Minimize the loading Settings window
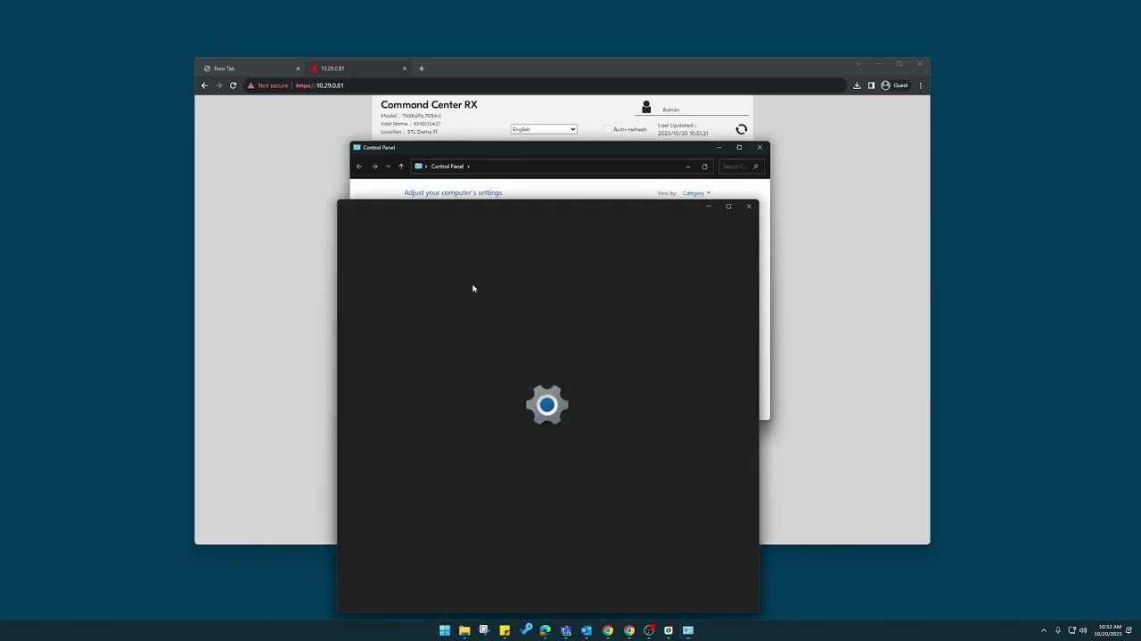This screenshot has height=641, width=1141. (709, 207)
